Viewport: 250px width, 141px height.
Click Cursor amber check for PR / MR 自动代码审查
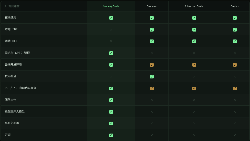coord(152,88)
